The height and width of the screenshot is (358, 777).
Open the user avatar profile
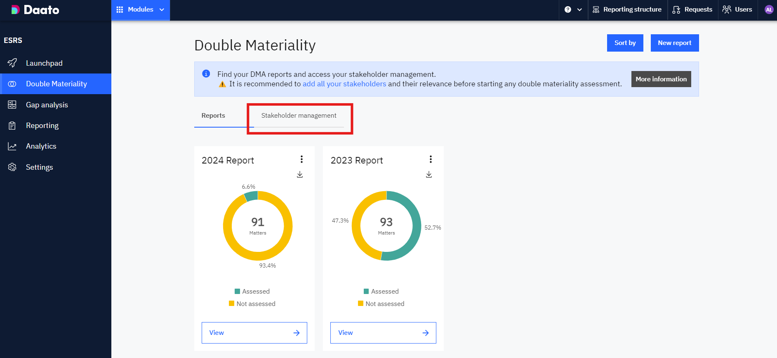(769, 9)
